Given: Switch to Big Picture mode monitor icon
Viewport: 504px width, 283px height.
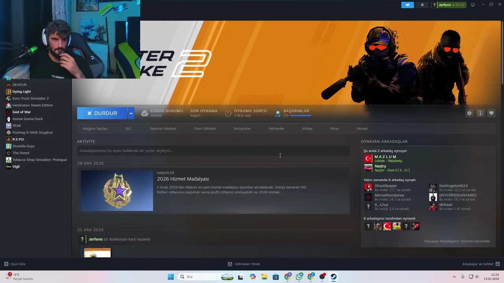Looking at the screenshot, I should pos(473,5).
